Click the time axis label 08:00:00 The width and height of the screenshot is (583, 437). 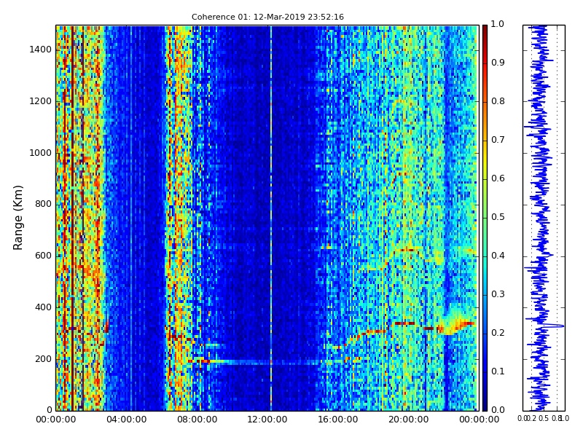(197, 420)
